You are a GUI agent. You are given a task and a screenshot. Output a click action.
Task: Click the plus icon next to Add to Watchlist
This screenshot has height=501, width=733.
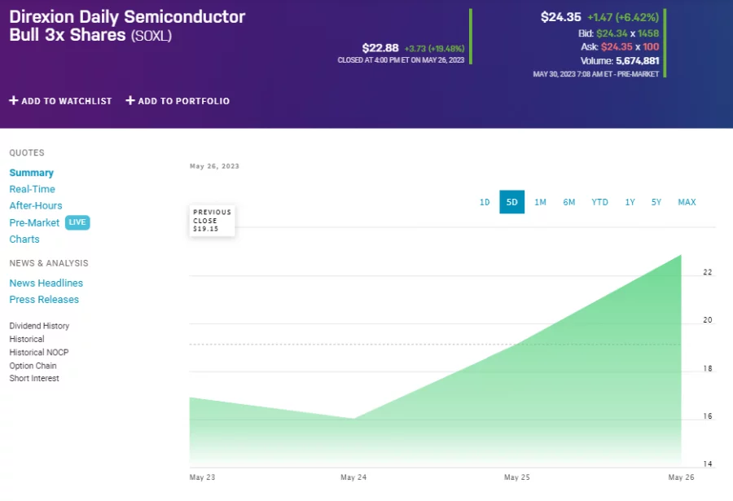tap(13, 101)
